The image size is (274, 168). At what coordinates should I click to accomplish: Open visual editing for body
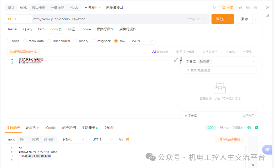(x=185, y=52)
